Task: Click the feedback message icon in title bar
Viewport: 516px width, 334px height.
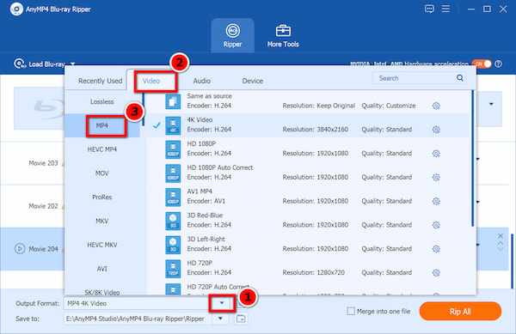Action: tap(429, 9)
